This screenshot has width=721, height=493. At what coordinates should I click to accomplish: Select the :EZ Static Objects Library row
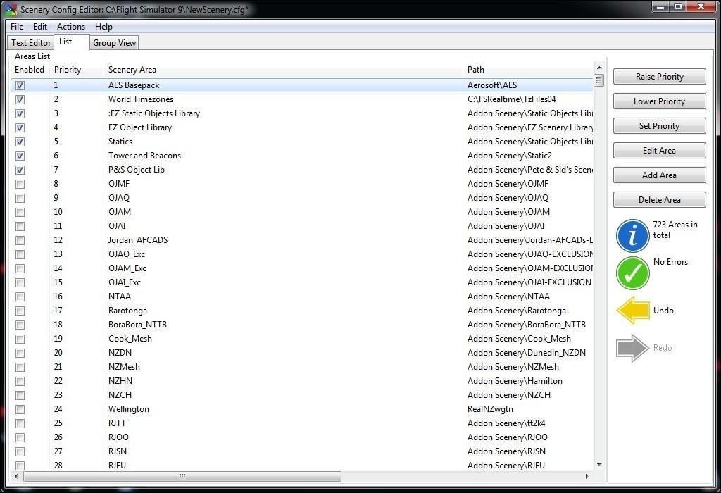(301, 113)
